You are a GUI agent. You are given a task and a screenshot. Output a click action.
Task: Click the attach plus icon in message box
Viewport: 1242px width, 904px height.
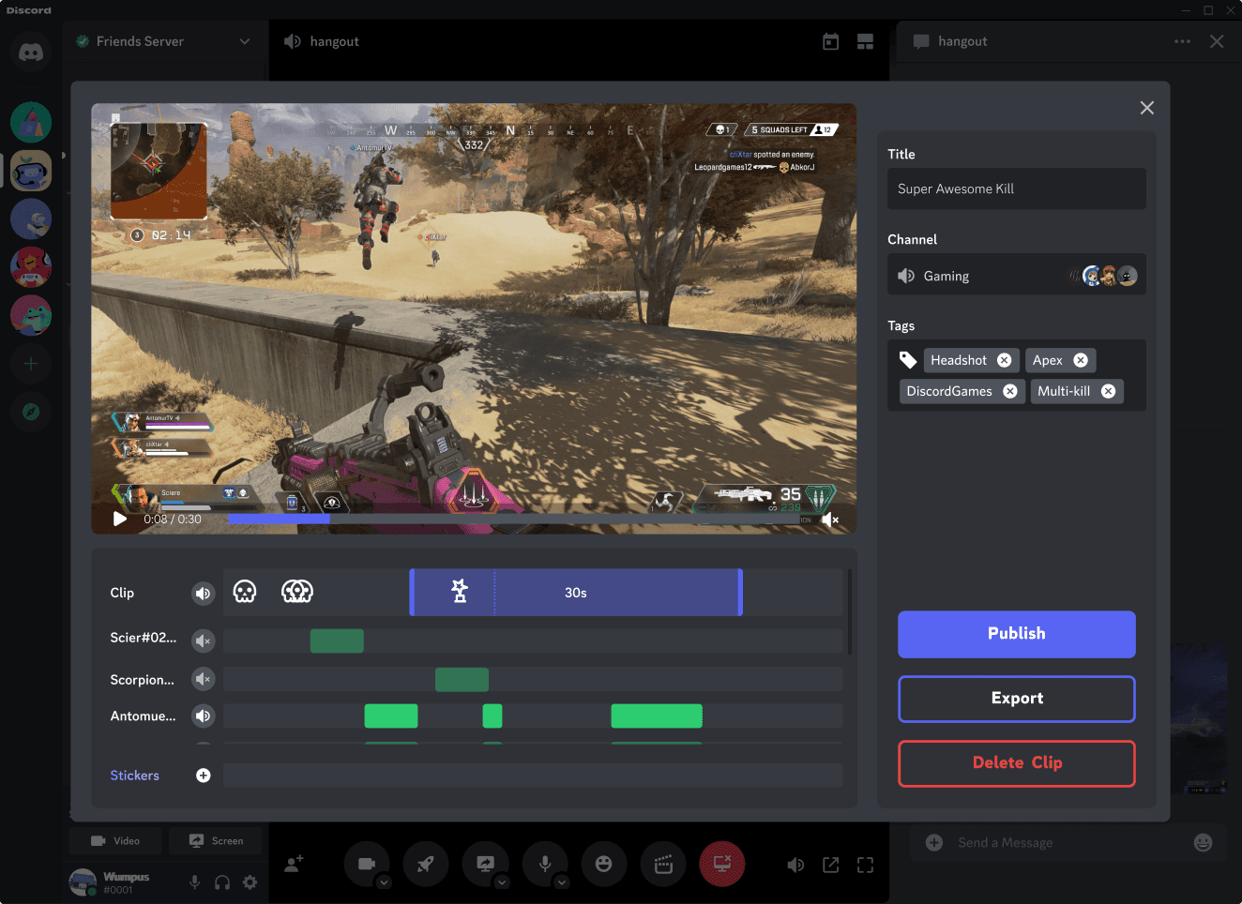pyautogui.click(x=934, y=842)
